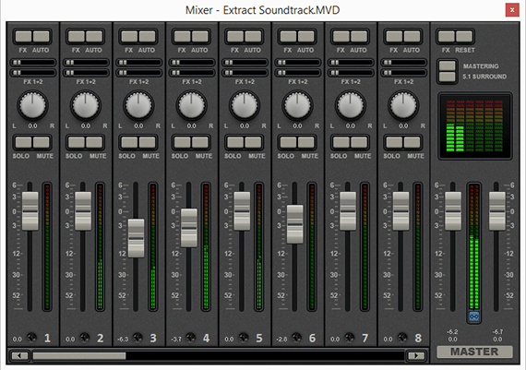Click the mixer scrollbar left arrow
Viewport: 526px width, 370px height.
19,355
